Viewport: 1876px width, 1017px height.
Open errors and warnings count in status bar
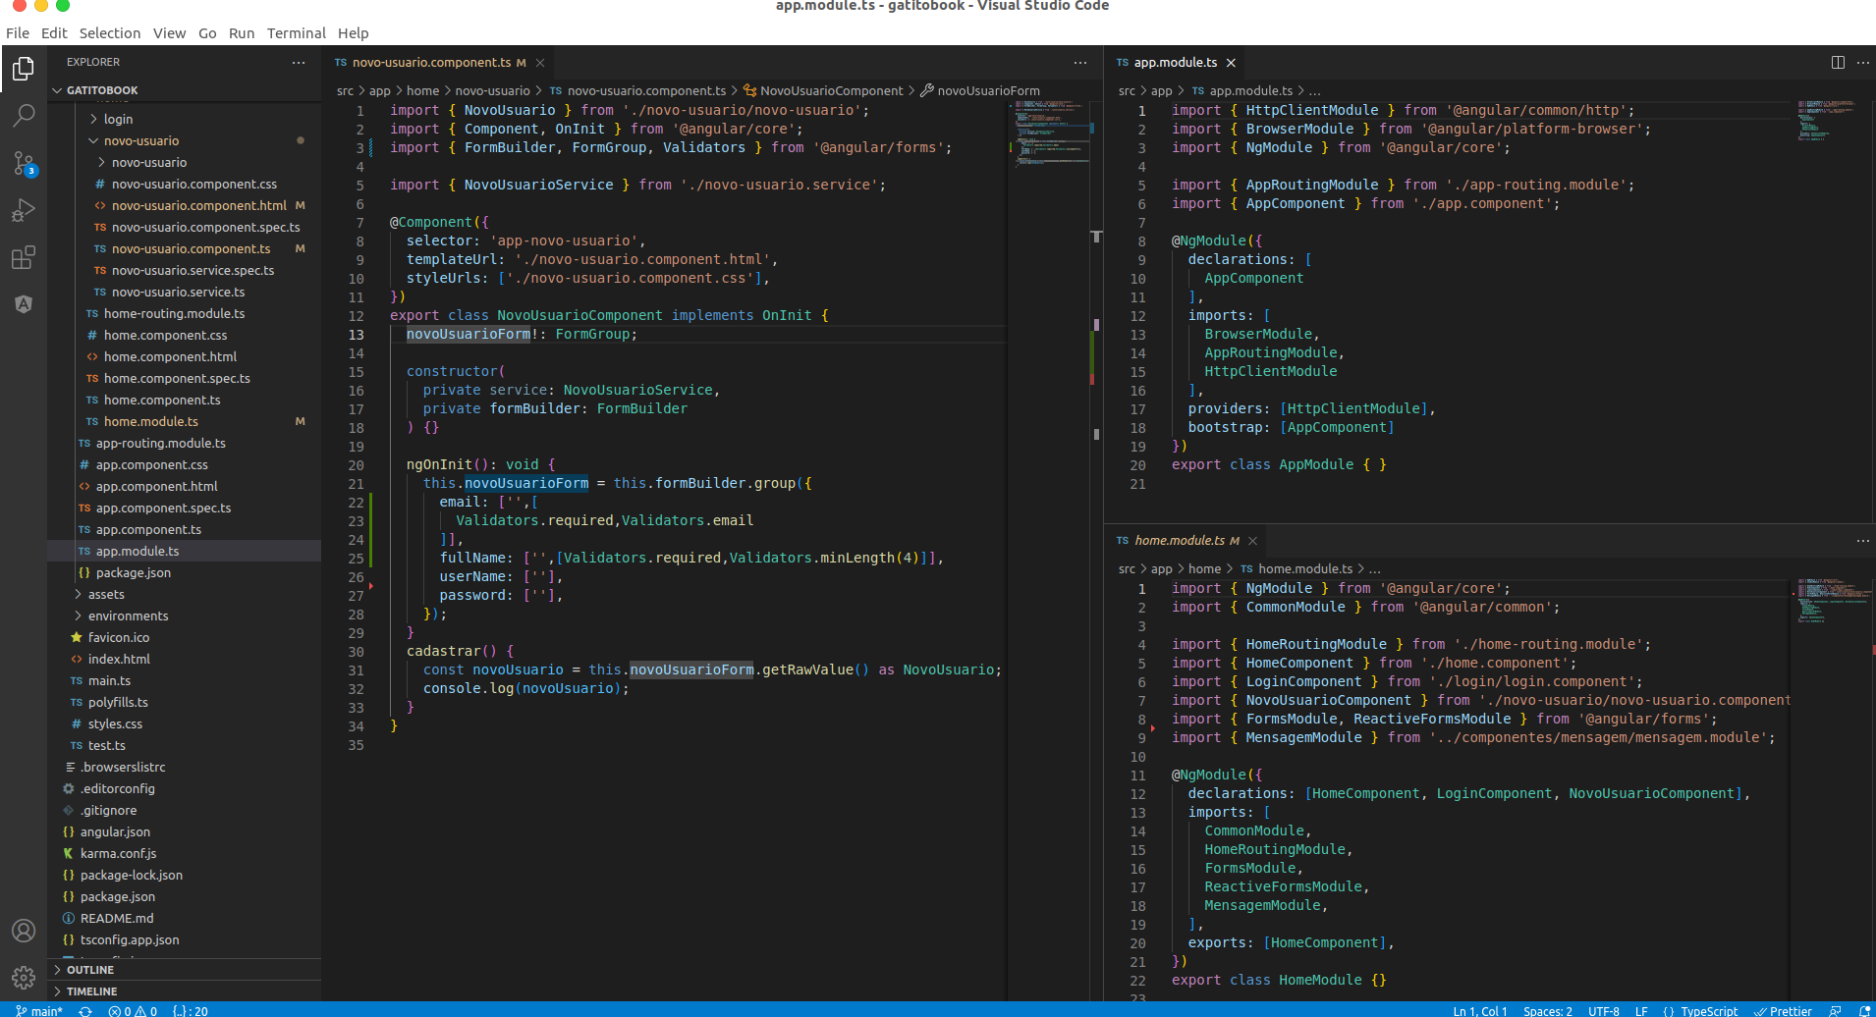click(x=133, y=1010)
